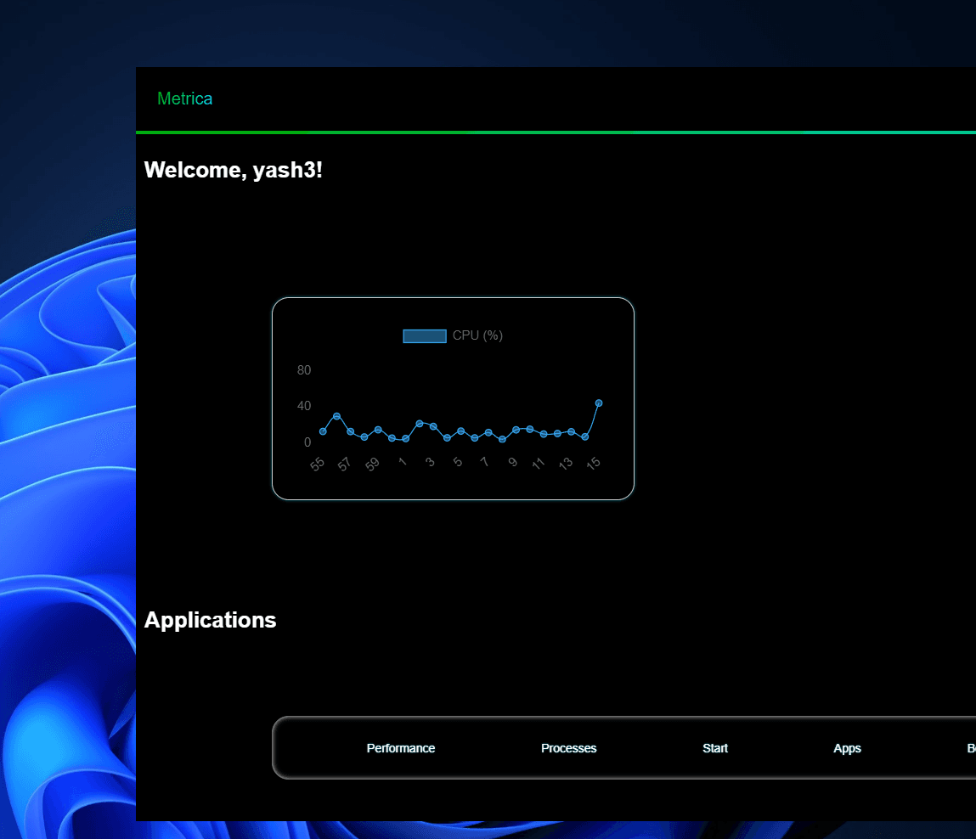Click Start in the bottom navigation
This screenshot has width=976, height=839.
pos(714,748)
